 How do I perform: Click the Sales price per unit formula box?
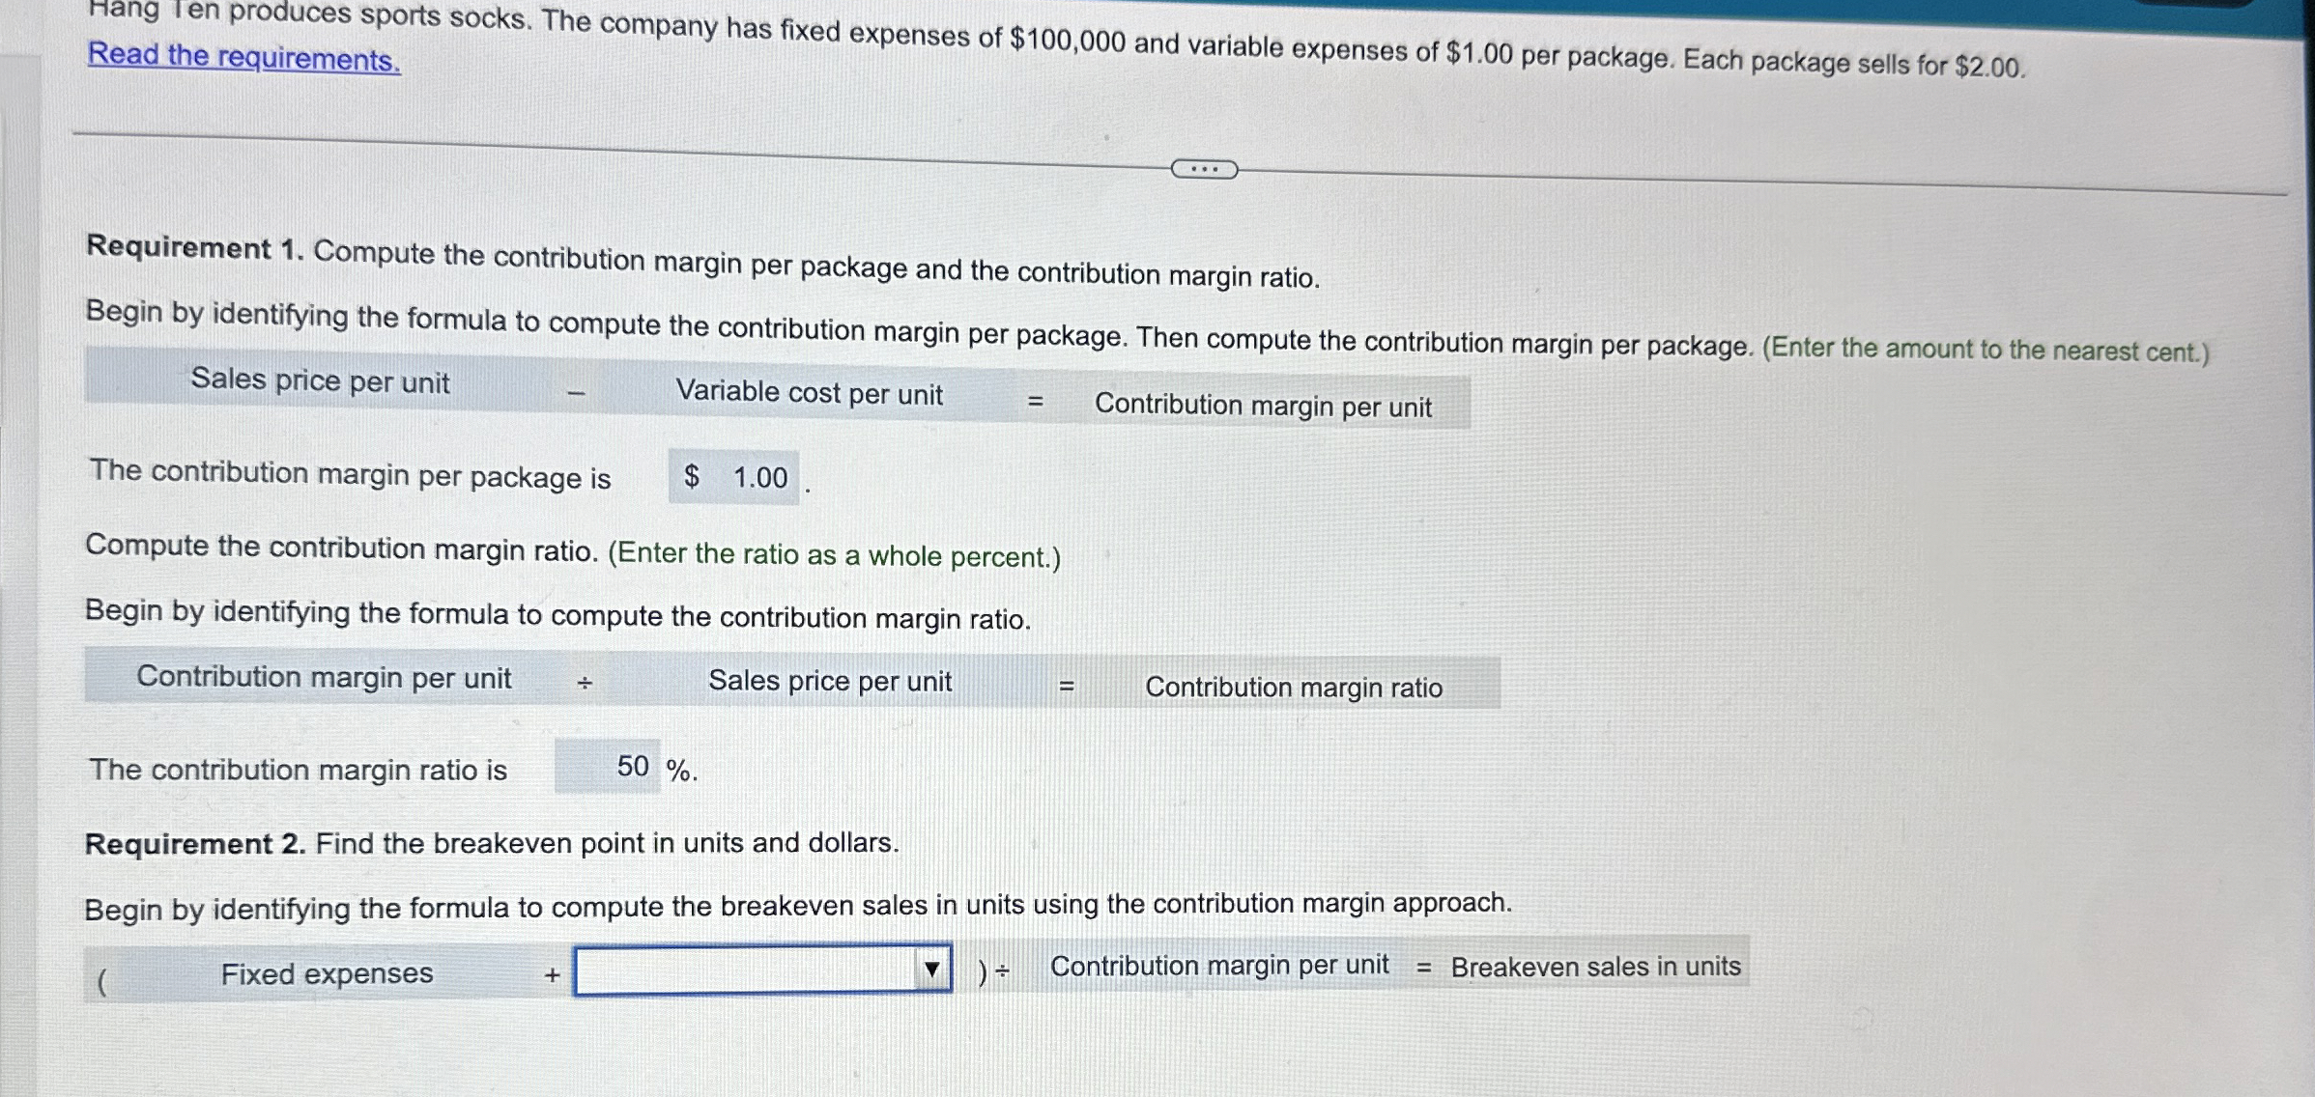coord(321,381)
